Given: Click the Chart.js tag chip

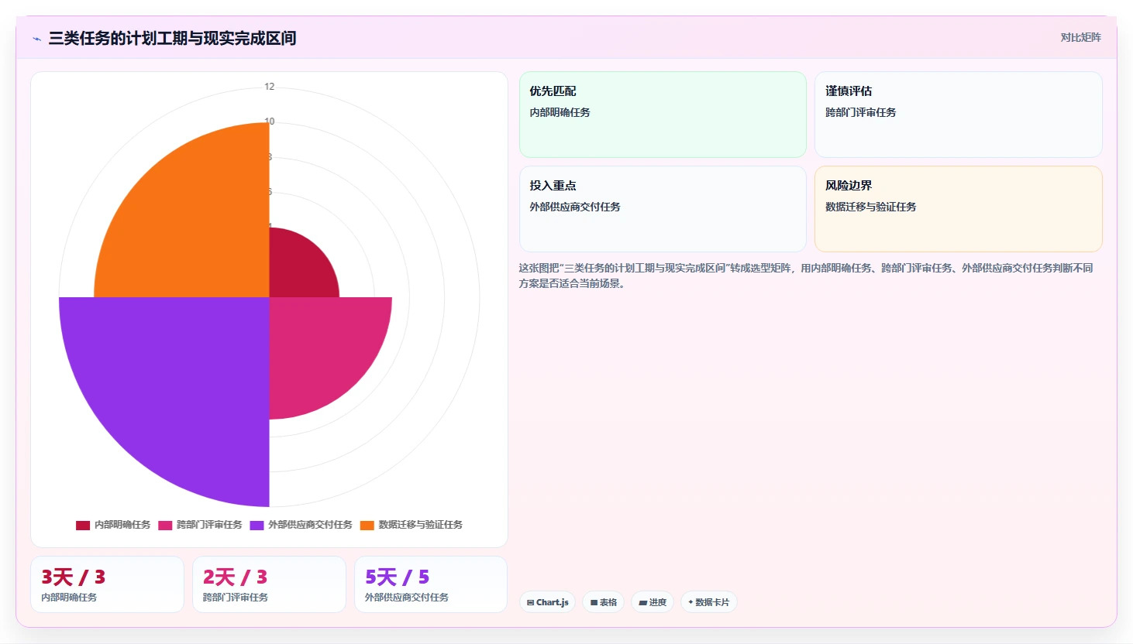Looking at the screenshot, I should coord(547,602).
